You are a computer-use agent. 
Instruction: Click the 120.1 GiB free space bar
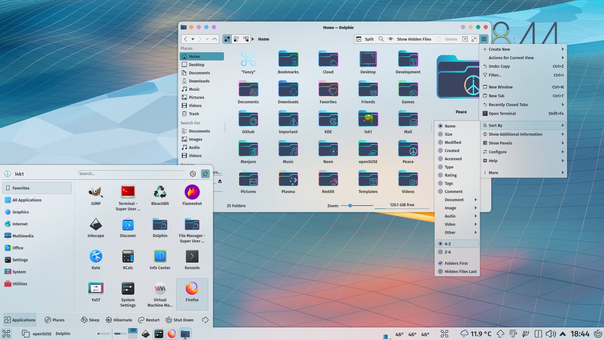click(x=402, y=205)
